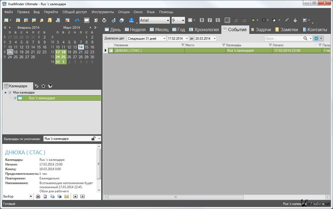Click the Поиск search input field
Viewport: 333px width, 209px height.
(283, 39)
